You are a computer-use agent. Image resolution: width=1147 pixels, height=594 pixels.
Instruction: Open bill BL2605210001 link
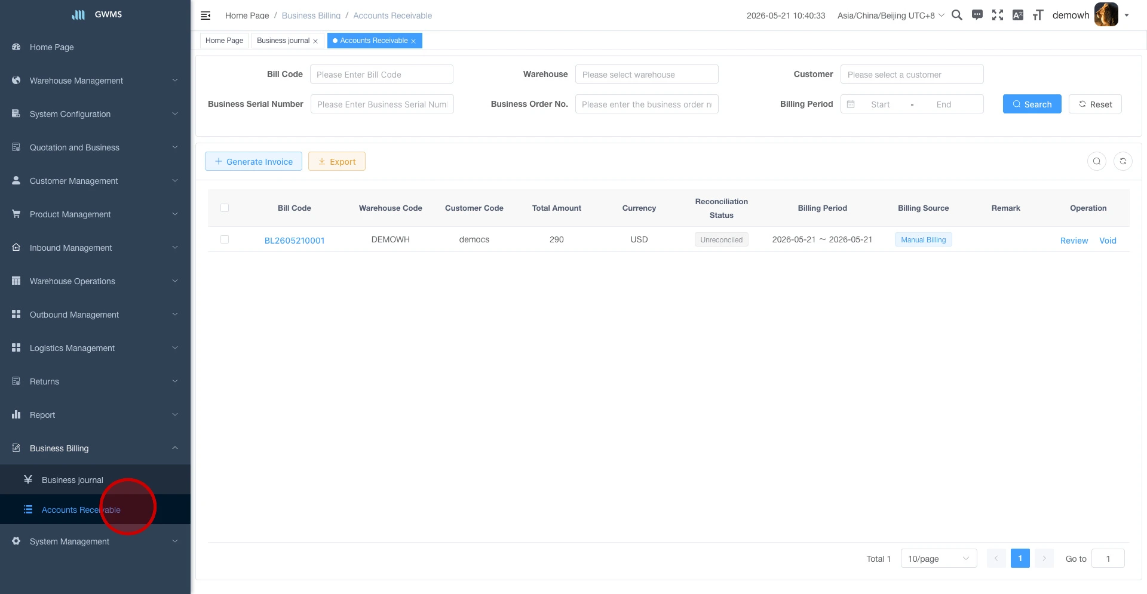click(295, 240)
